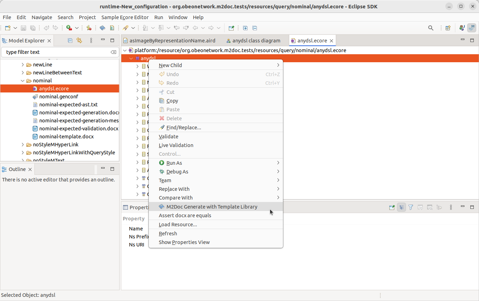This screenshot has height=301, width=479.
Task: Activate the Skip All Breakpoints toolbar icon
Action: coord(89,28)
